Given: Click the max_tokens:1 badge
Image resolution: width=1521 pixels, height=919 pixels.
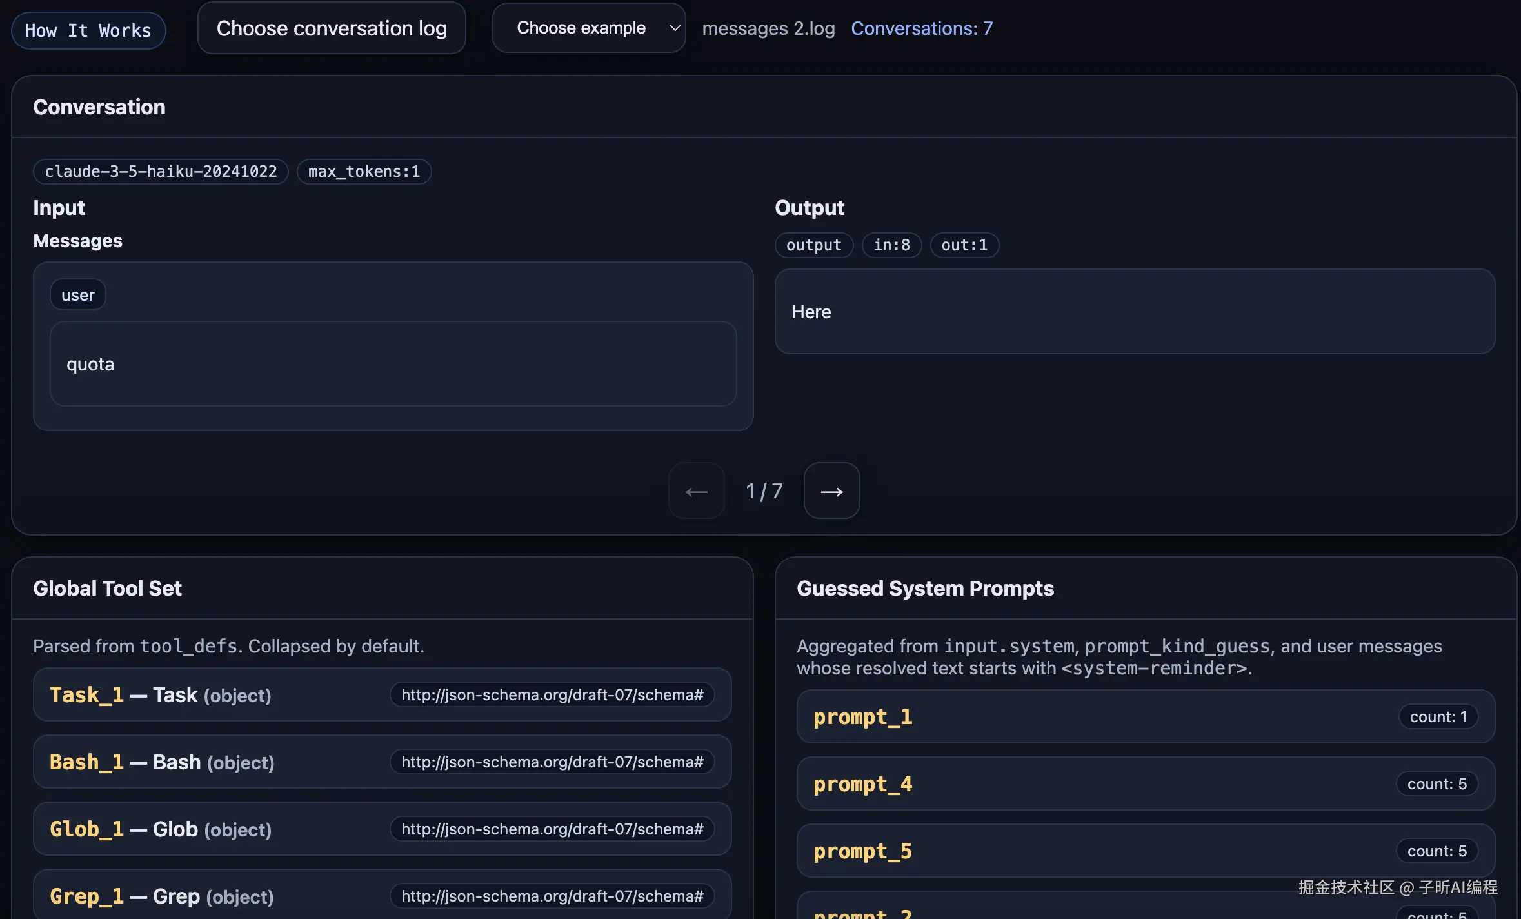Looking at the screenshot, I should [x=364, y=171].
